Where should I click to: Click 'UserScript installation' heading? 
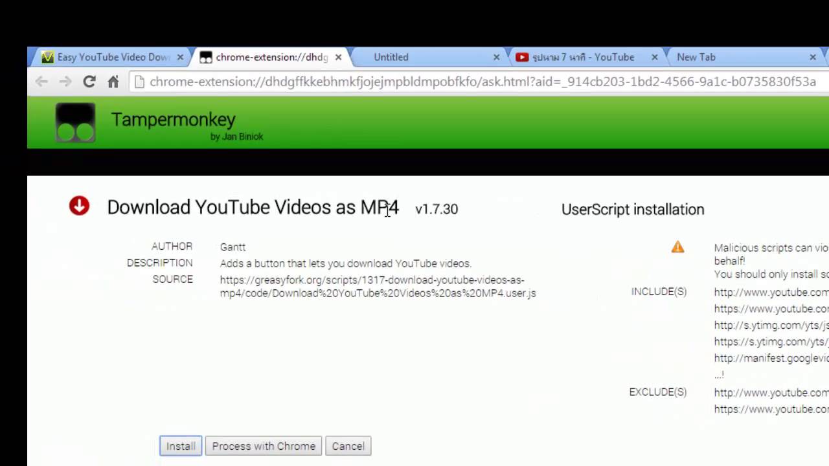click(x=633, y=209)
